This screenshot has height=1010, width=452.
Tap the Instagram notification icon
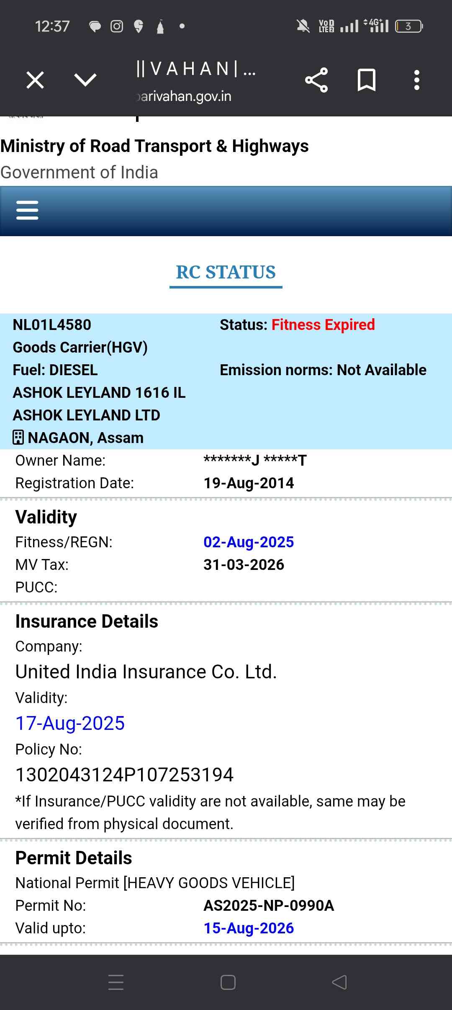pos(117,26)
